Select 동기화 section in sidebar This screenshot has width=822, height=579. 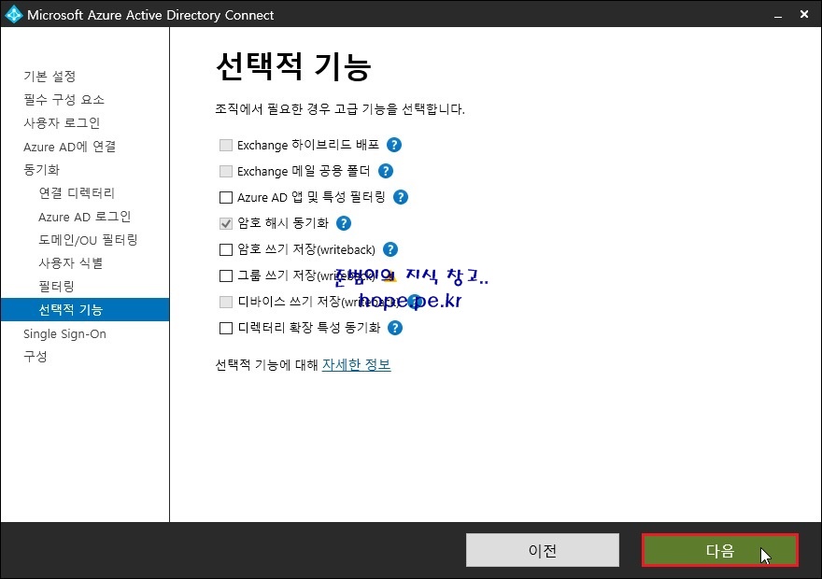click(x=41, y=170)
